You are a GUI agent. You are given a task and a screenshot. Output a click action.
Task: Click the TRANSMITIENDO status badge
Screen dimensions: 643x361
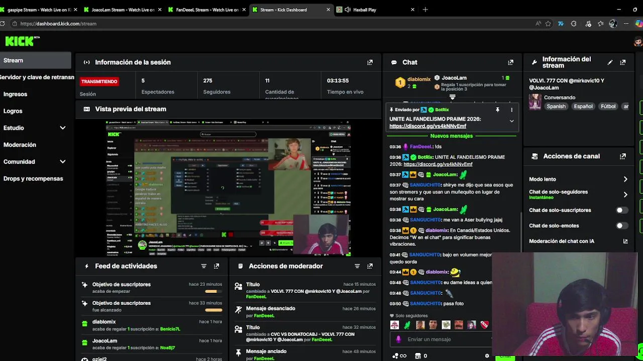coord(99,82)
